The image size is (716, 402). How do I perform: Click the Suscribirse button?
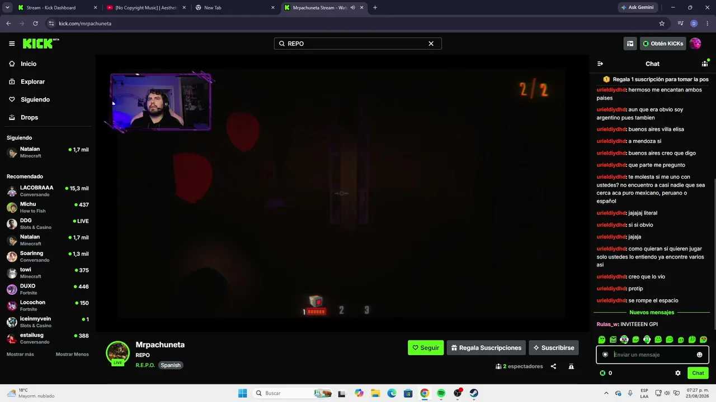click(x=554, y=348)
